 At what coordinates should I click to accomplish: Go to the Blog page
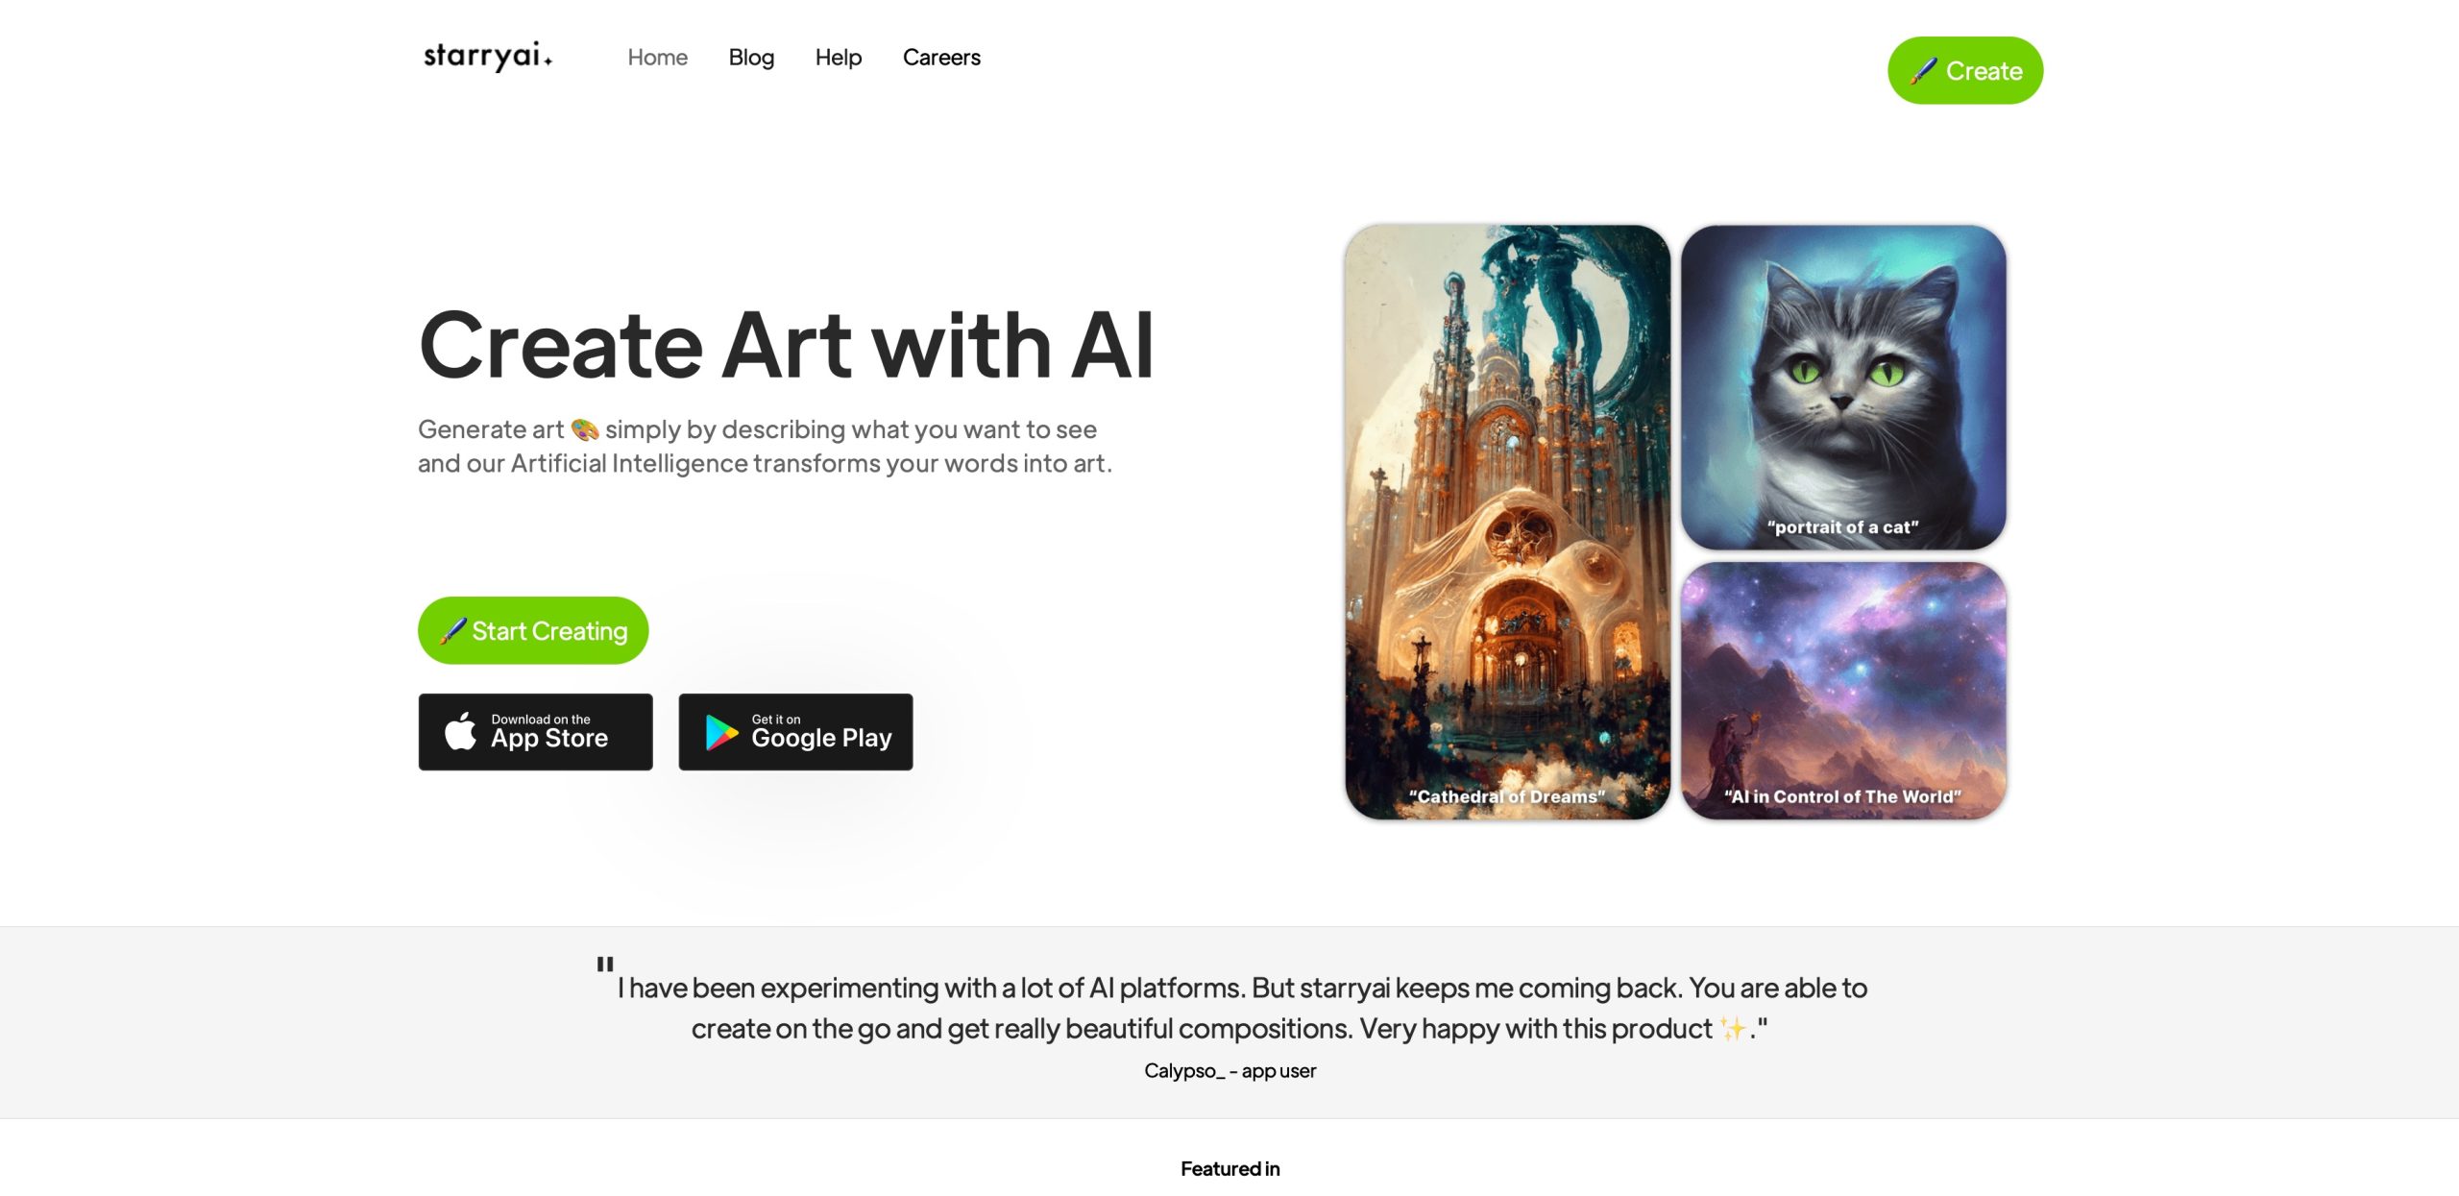751,58
